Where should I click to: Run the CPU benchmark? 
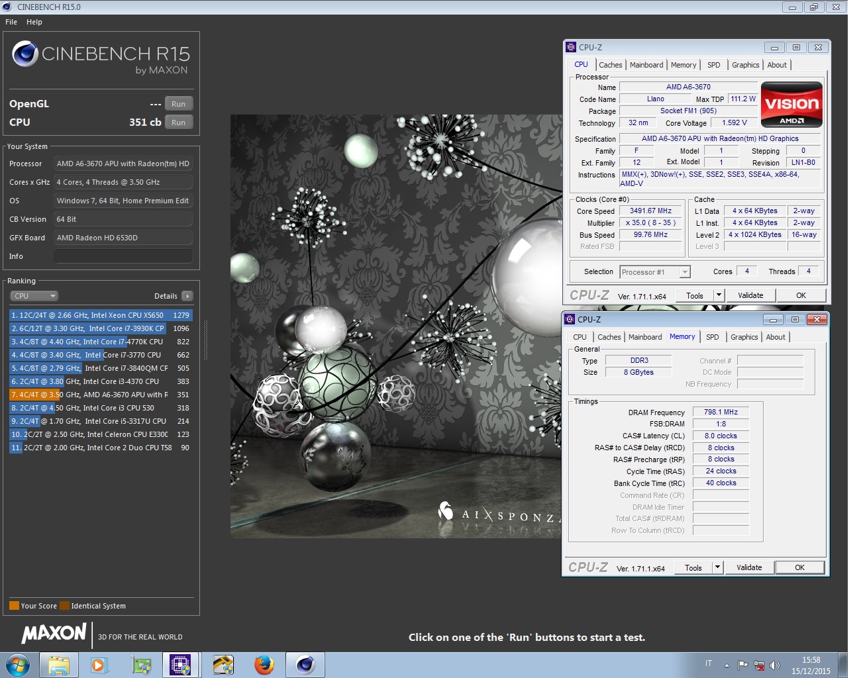coord(179,122)
